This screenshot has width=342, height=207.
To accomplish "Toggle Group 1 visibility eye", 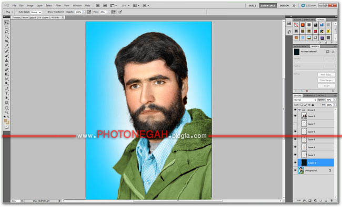I will pyautogui.click(x=295, y=110).
